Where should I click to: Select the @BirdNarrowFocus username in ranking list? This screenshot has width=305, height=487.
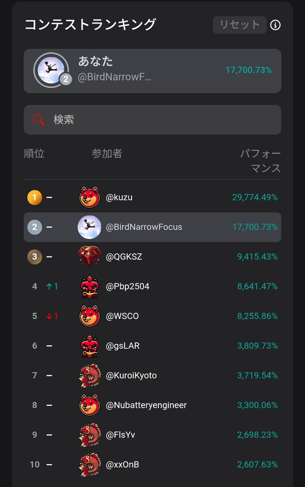tap(144, 227)
